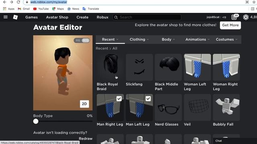
Task: Open the News bookmark
Action: (73, 9)
